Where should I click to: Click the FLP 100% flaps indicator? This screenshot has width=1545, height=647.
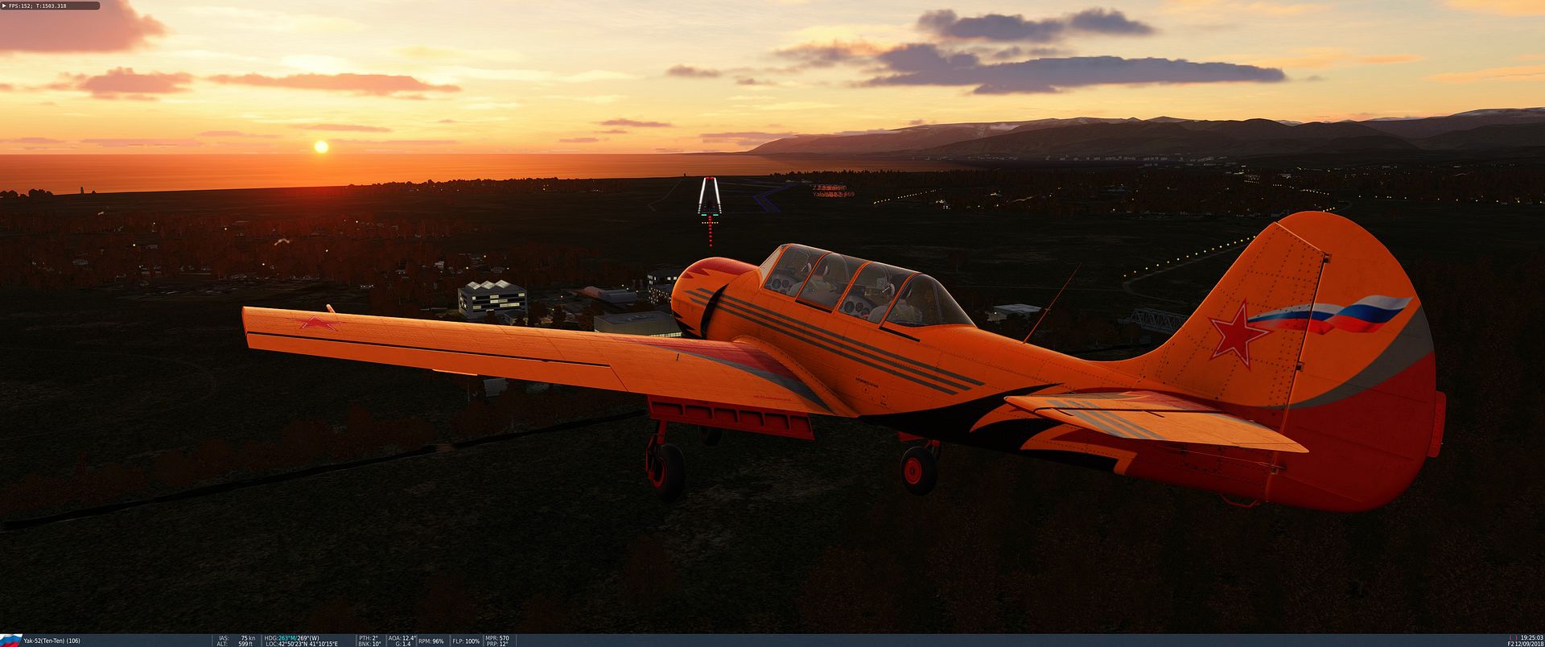(466, 641)
